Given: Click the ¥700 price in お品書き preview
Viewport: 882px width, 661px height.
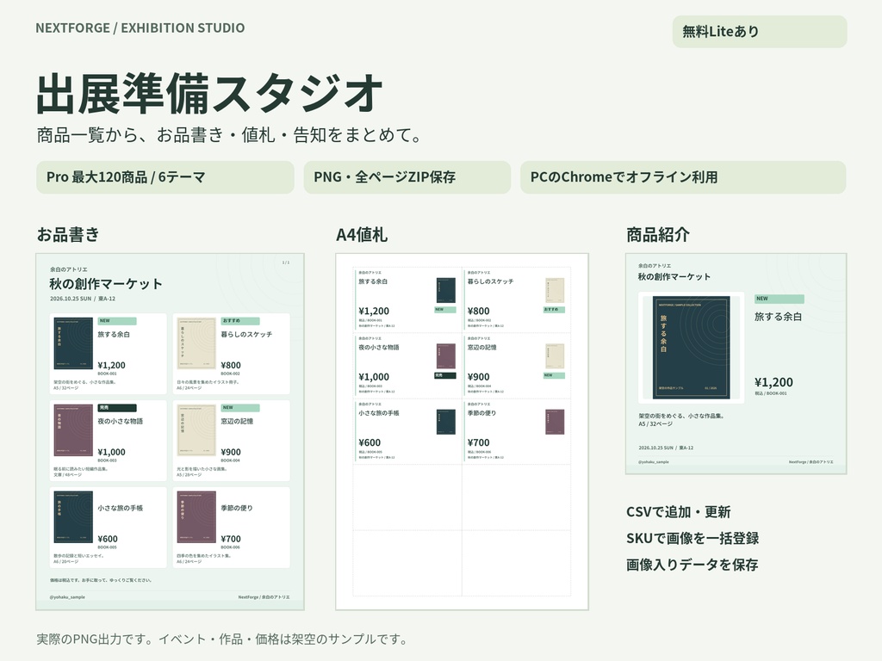Looking at the screenshot, I should [231, 539].
